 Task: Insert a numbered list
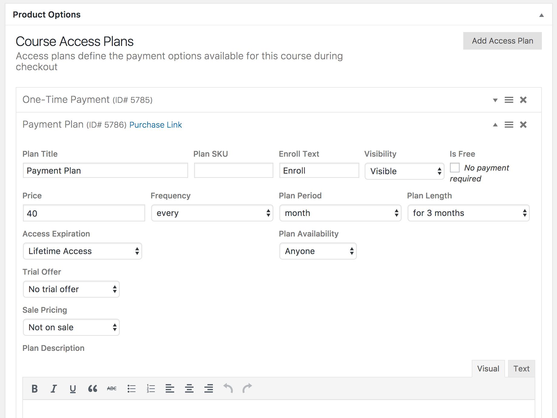tap(151, 389)
